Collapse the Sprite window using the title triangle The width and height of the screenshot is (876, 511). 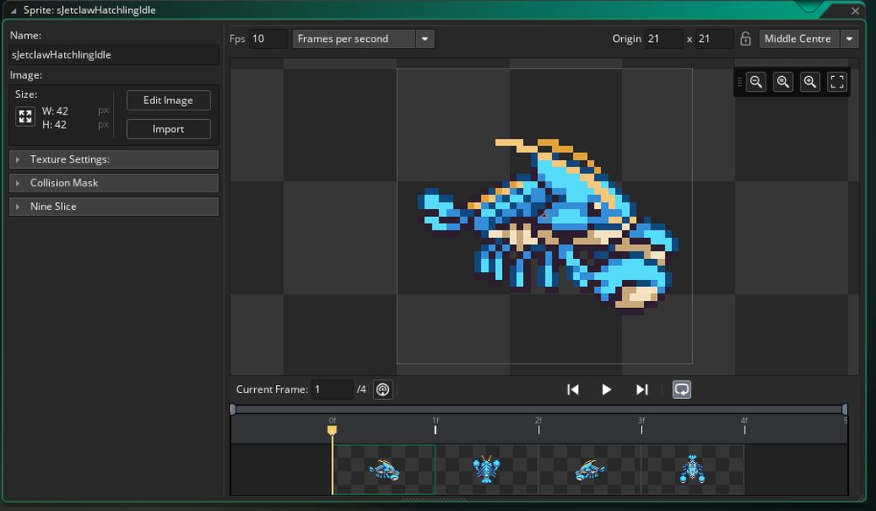[x=13, y=10]
